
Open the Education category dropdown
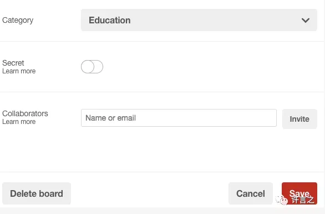(x=199, y=20)
